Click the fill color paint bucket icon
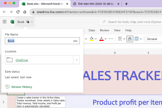 (91, 39)
